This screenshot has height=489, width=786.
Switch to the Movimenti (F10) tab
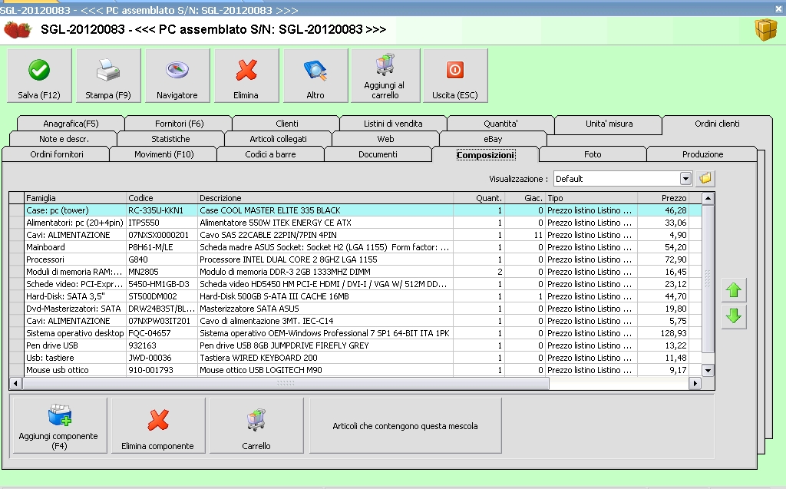coord(164,154)
